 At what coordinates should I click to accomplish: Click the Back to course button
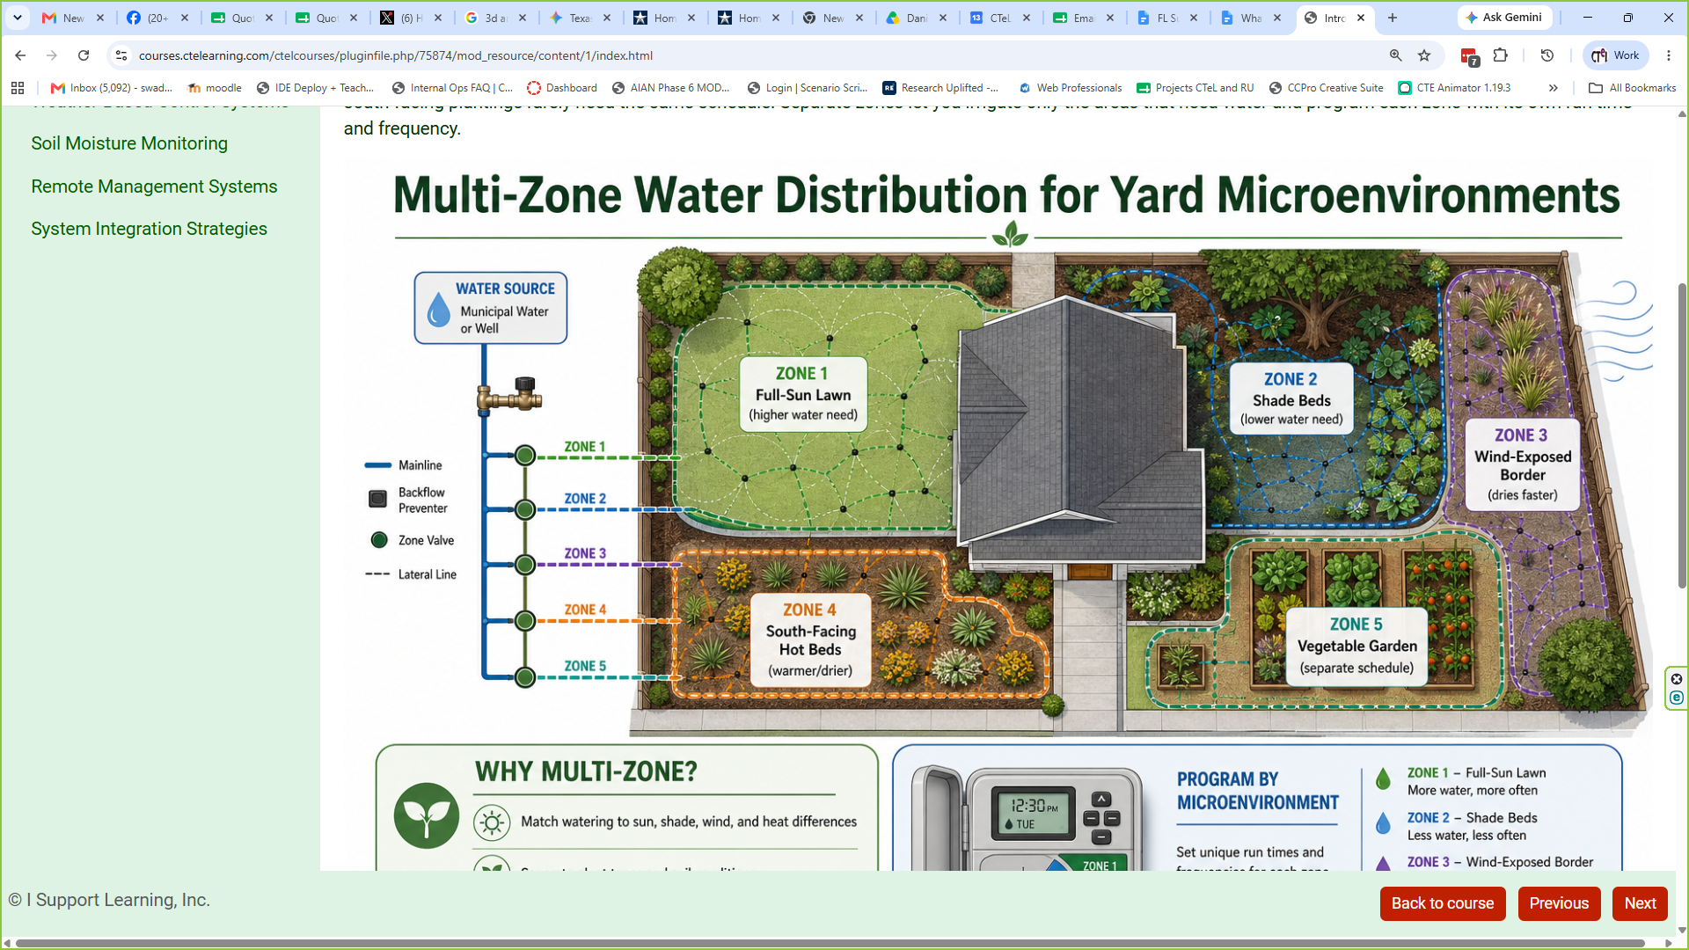tap(1443, 903)
